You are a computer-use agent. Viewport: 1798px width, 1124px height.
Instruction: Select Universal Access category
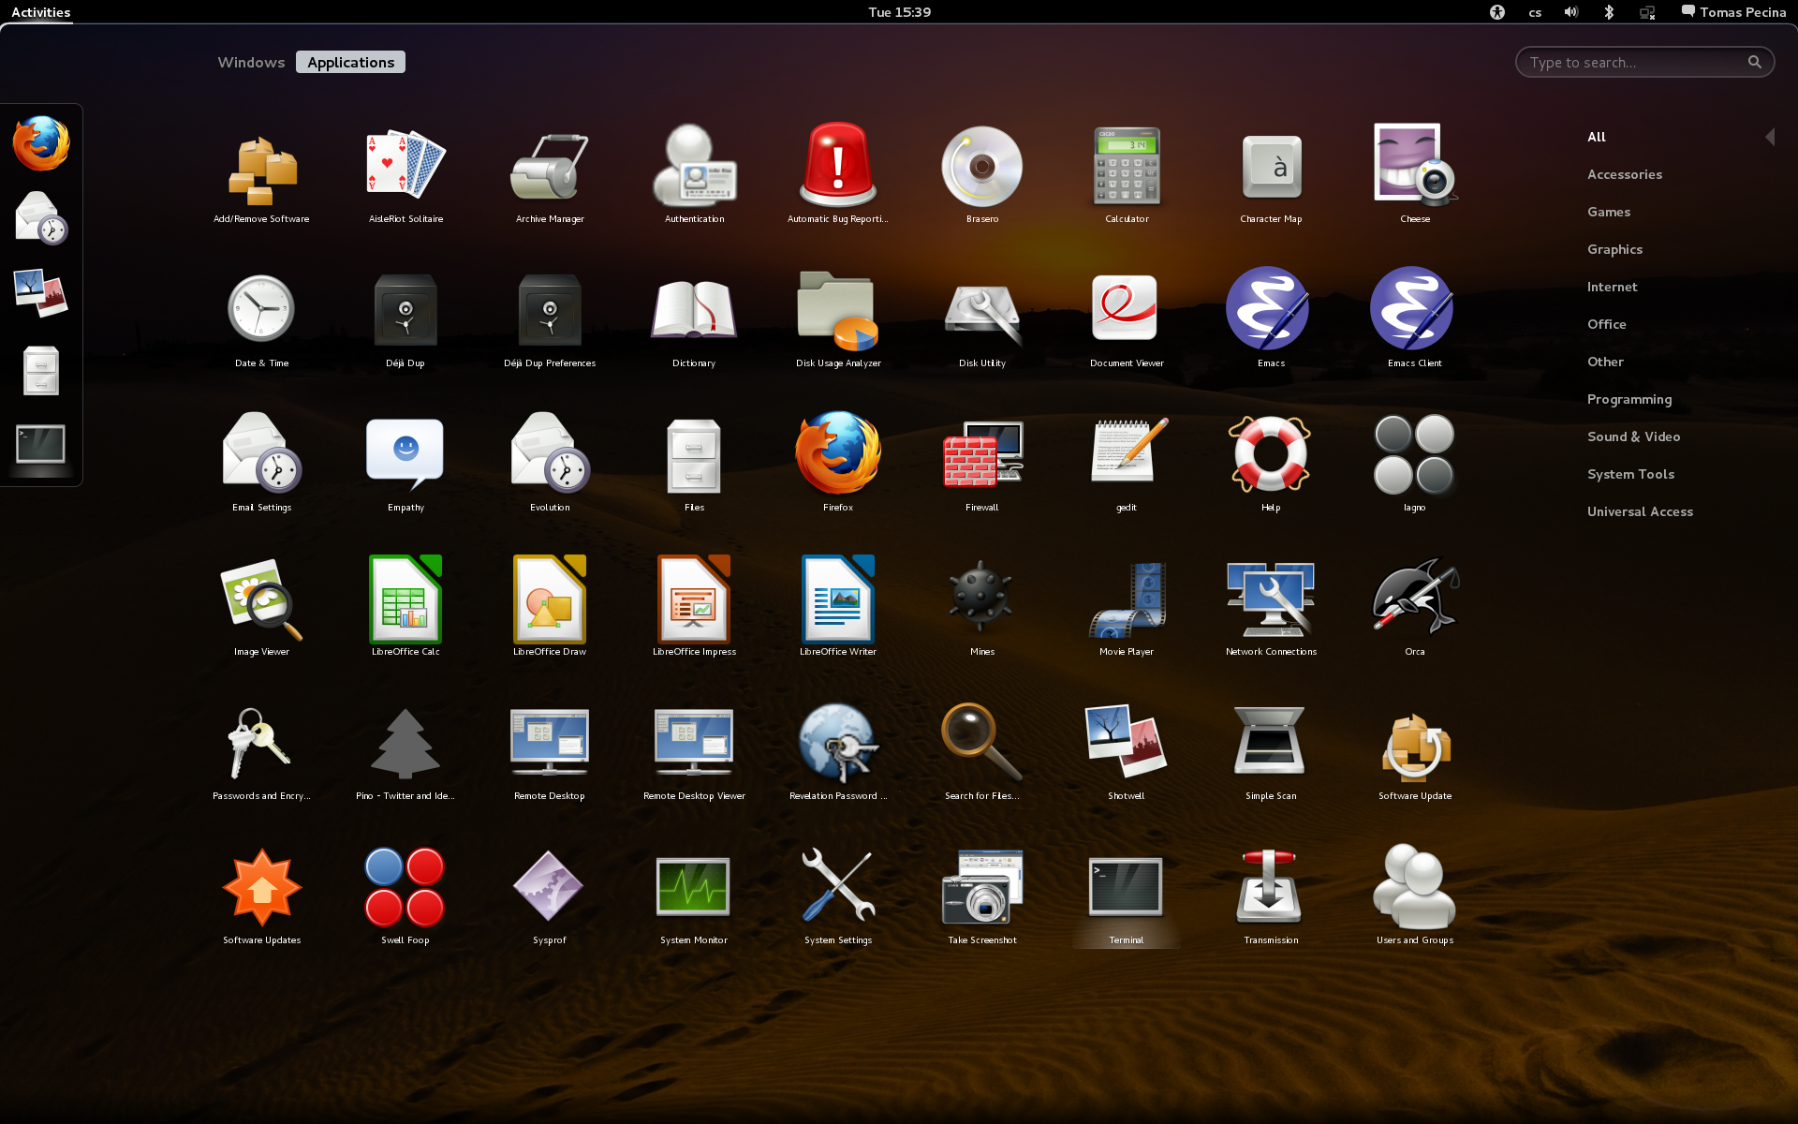tap(1640, 511)
